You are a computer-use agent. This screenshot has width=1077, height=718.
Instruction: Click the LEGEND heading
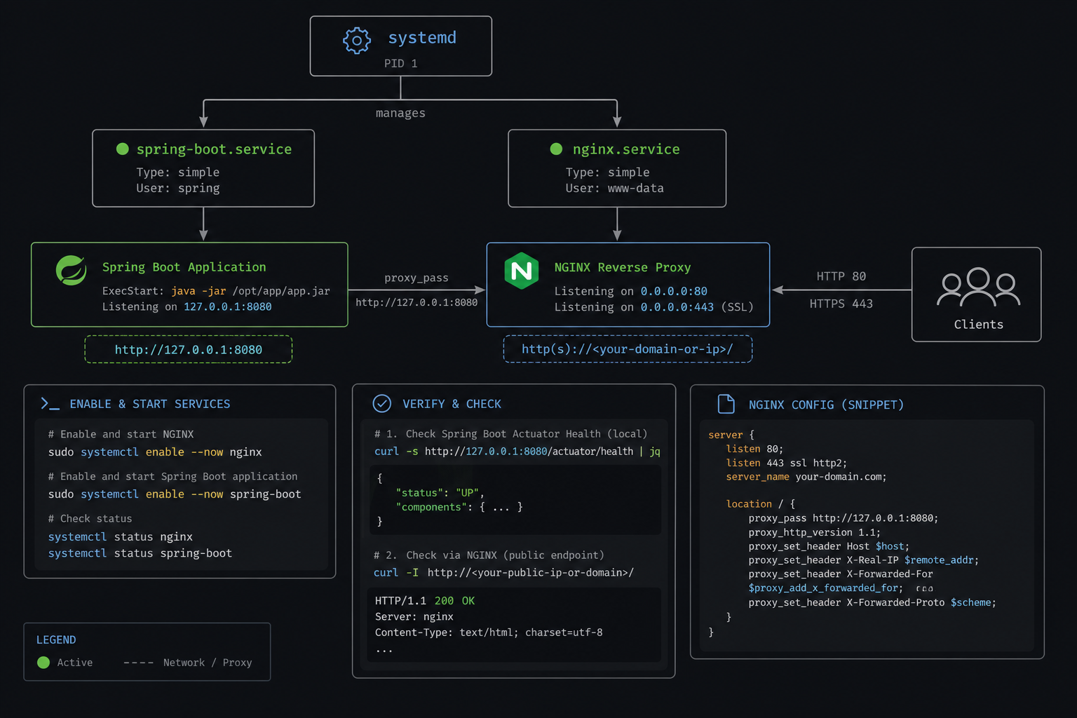[56, 640]
